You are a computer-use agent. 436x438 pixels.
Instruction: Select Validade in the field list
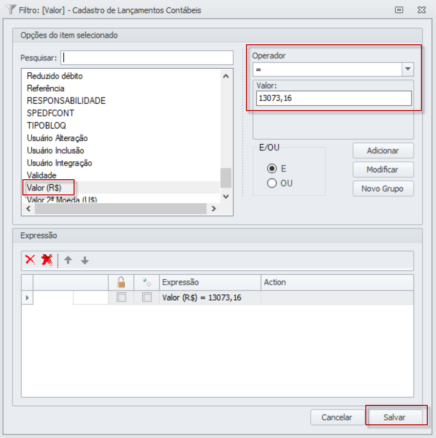(41, 175)
